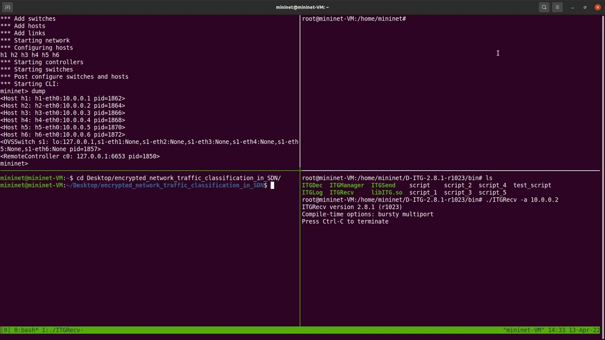Minimize the terminal window
The width and height of the screenshot is (605, 340).
[x=572, y=7]
